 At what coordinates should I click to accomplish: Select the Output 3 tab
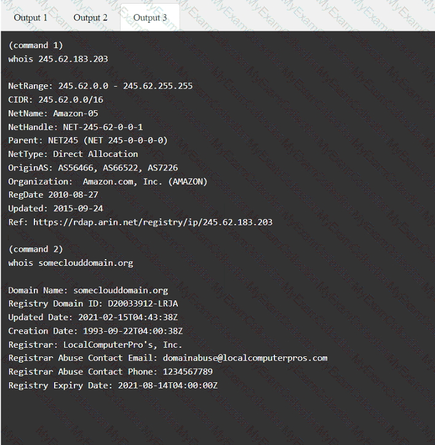[x=150, y=17]
